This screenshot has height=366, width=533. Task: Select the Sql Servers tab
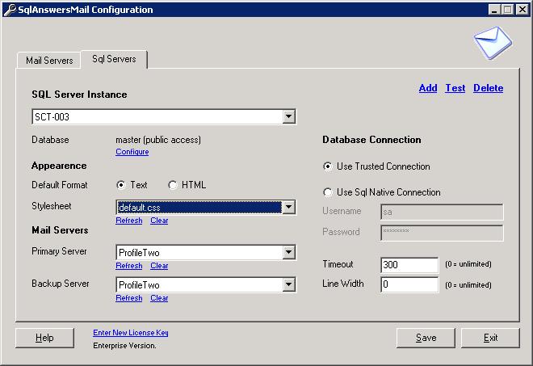coord(114,59)
